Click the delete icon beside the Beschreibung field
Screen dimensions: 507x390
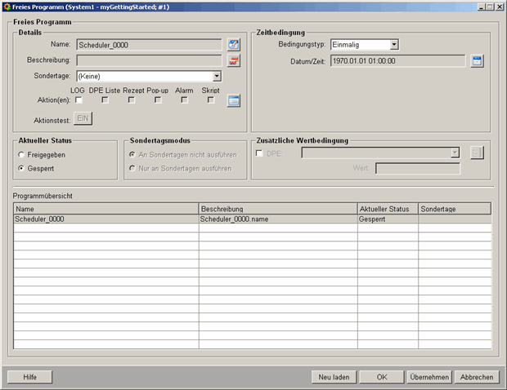(233, 60)
